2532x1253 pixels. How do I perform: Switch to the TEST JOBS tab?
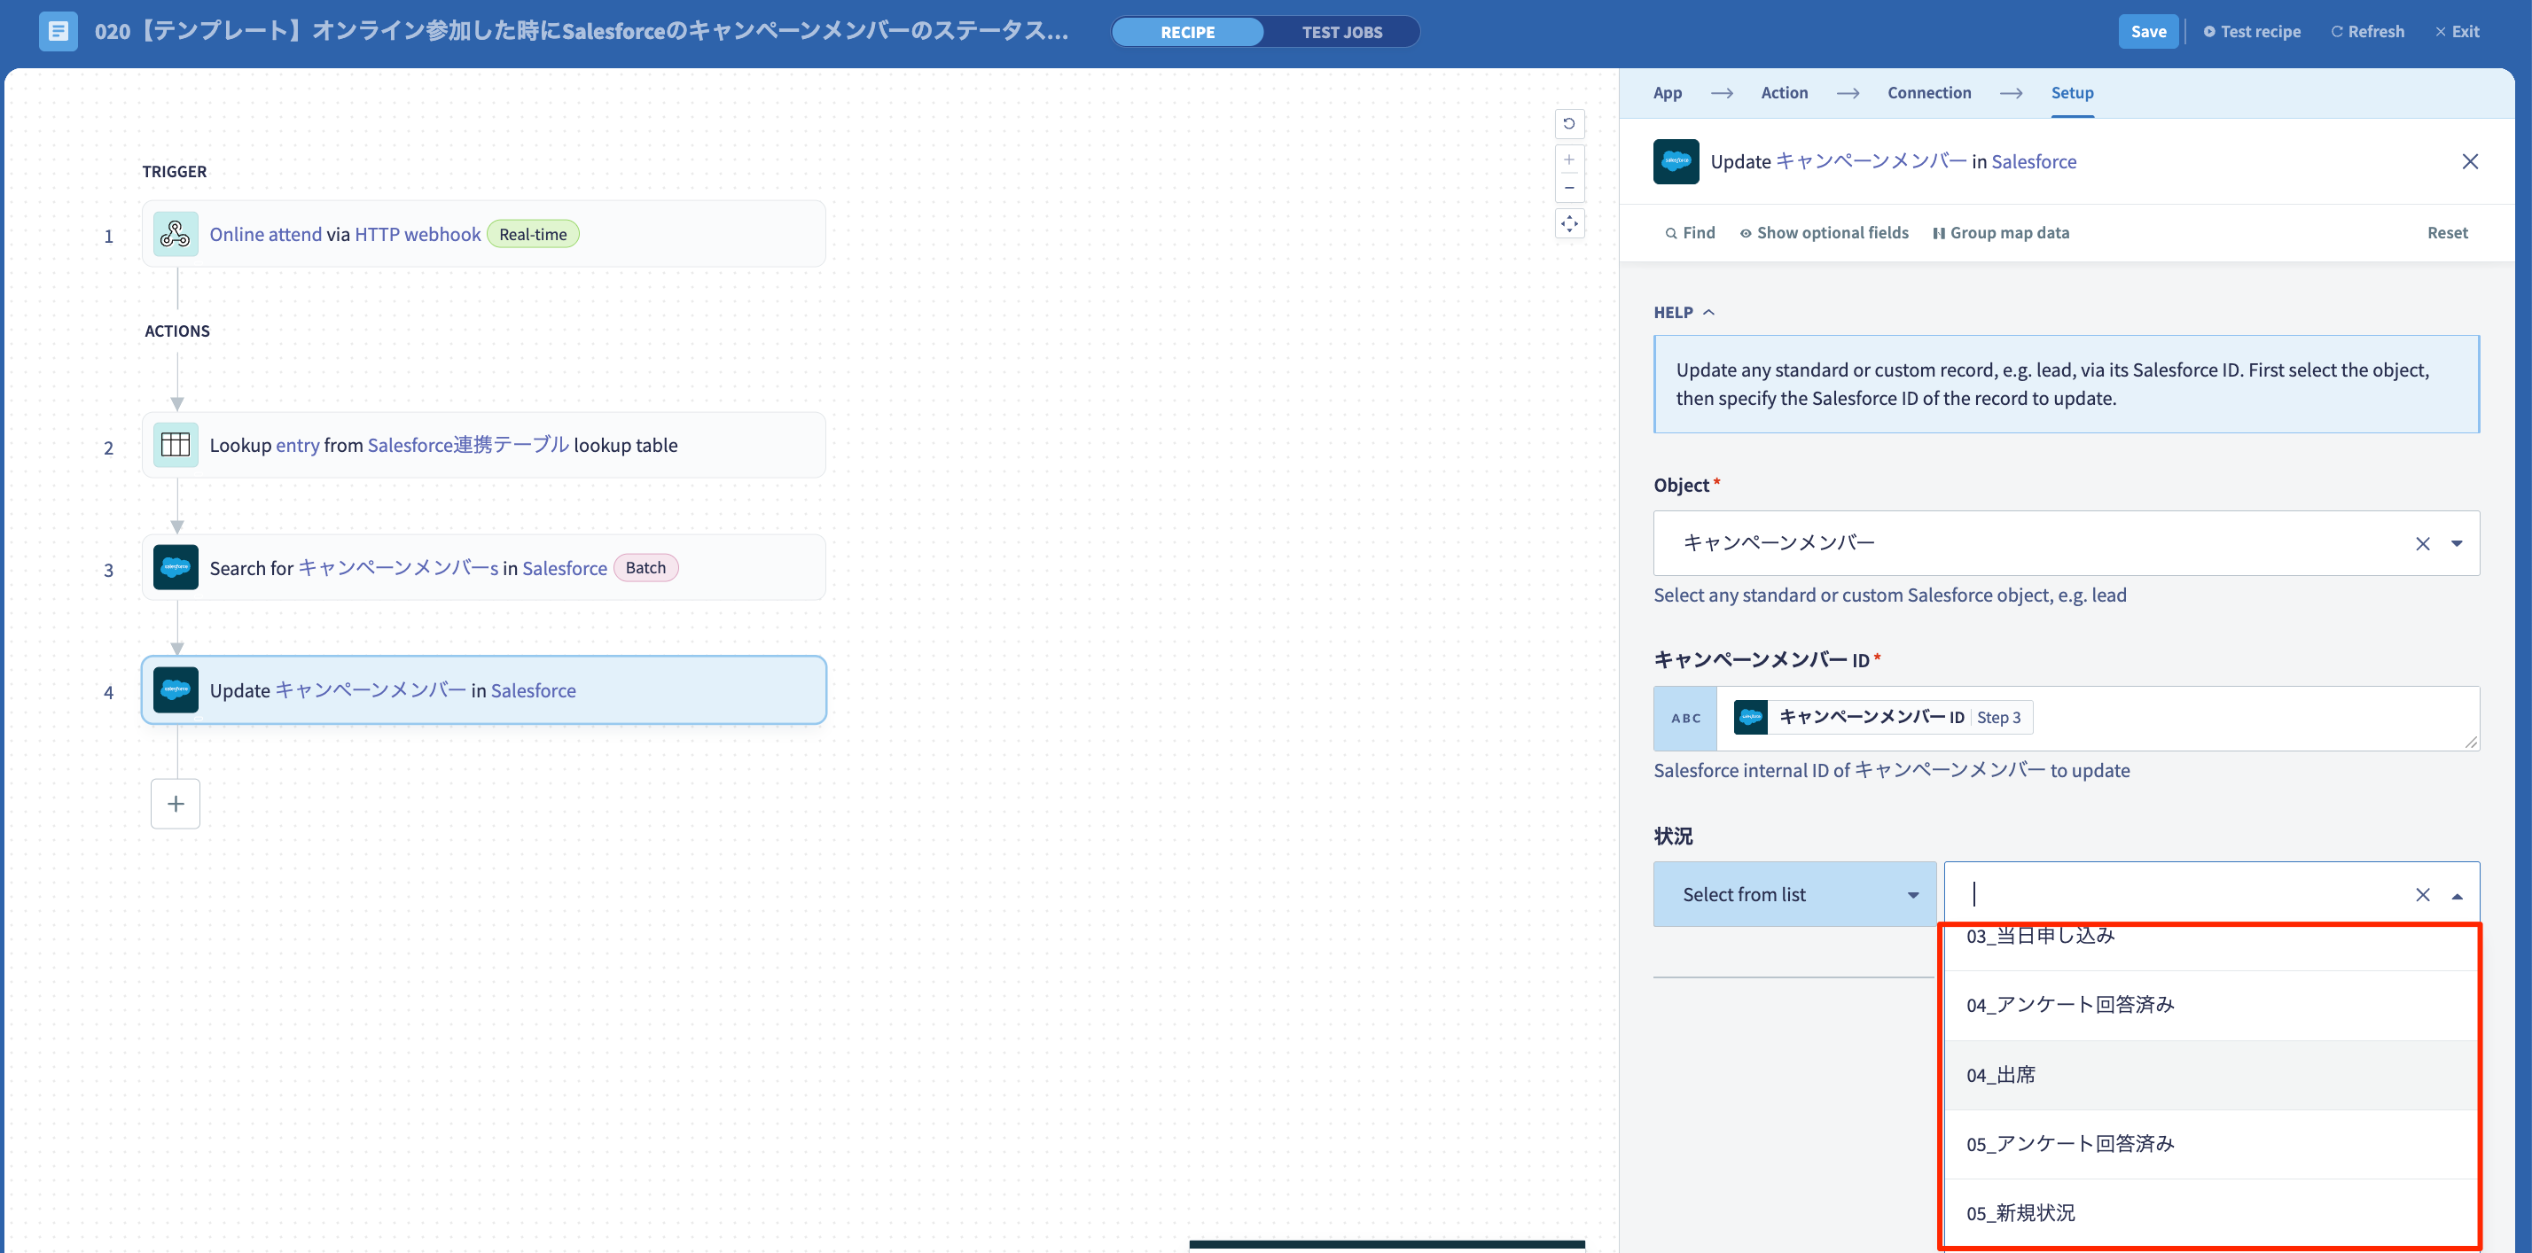pos(1341,31)
